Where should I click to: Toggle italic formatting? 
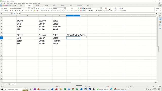click(17, 11)
